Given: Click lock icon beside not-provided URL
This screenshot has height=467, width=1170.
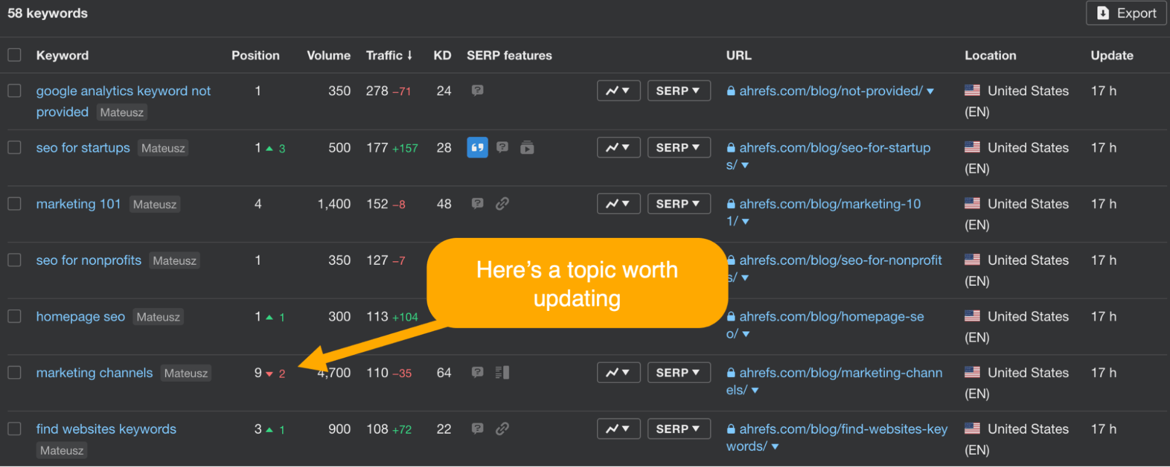Looking at the screenshot, I should [x=731, y=91].
